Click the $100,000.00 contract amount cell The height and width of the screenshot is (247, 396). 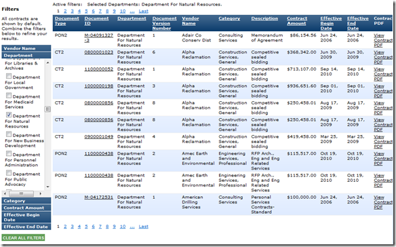click(302, 197)
